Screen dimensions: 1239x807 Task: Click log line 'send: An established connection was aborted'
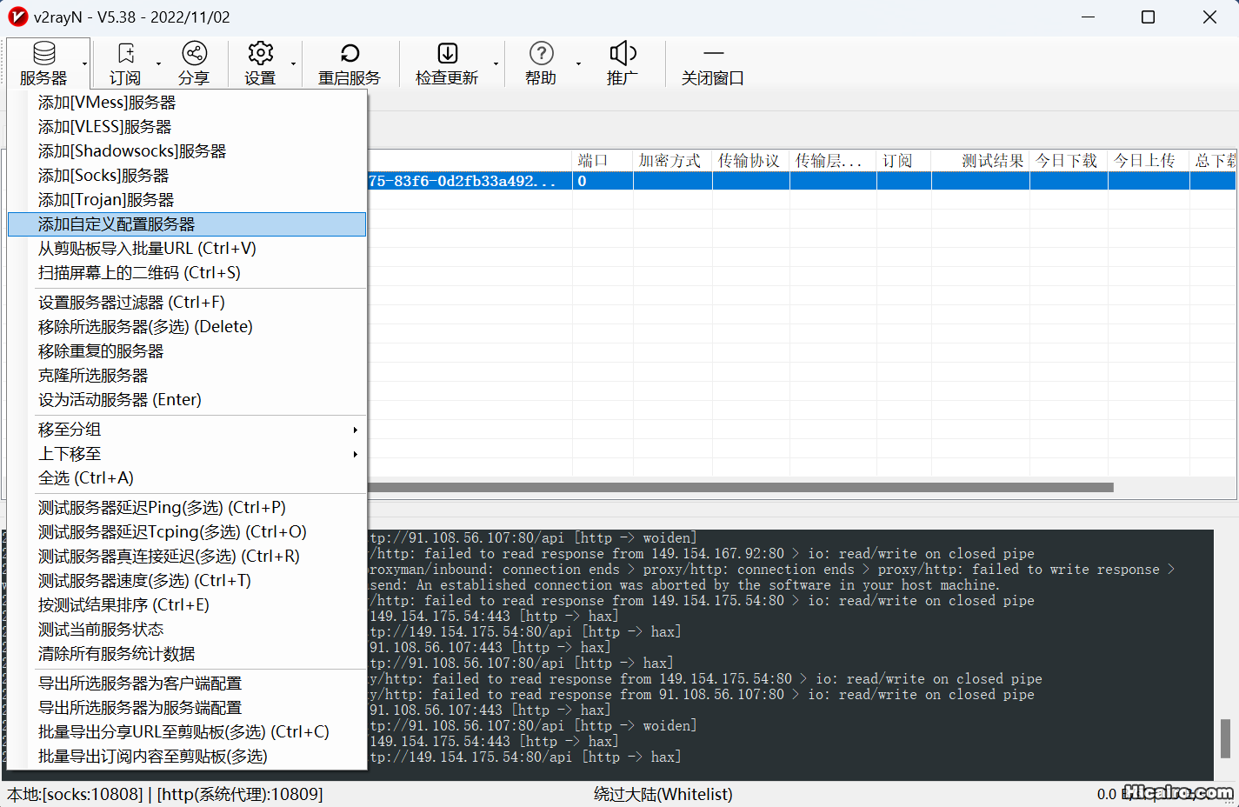684,585
